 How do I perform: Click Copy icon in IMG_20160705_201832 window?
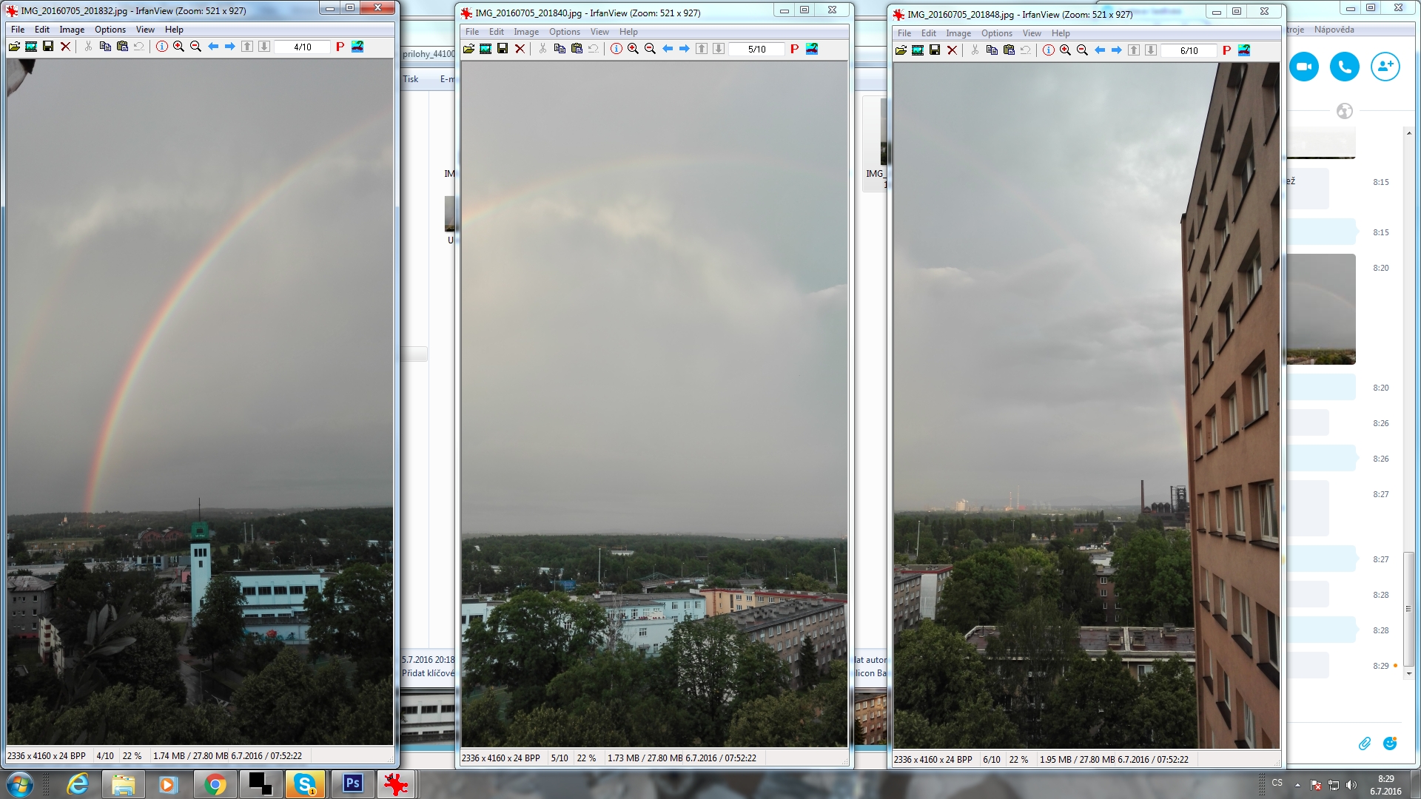(x=105, y=47)
